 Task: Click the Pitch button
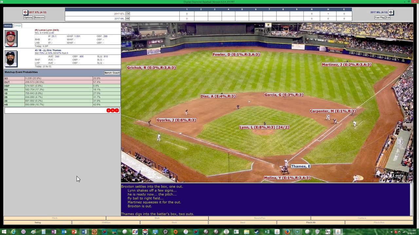tap(55, 218)
